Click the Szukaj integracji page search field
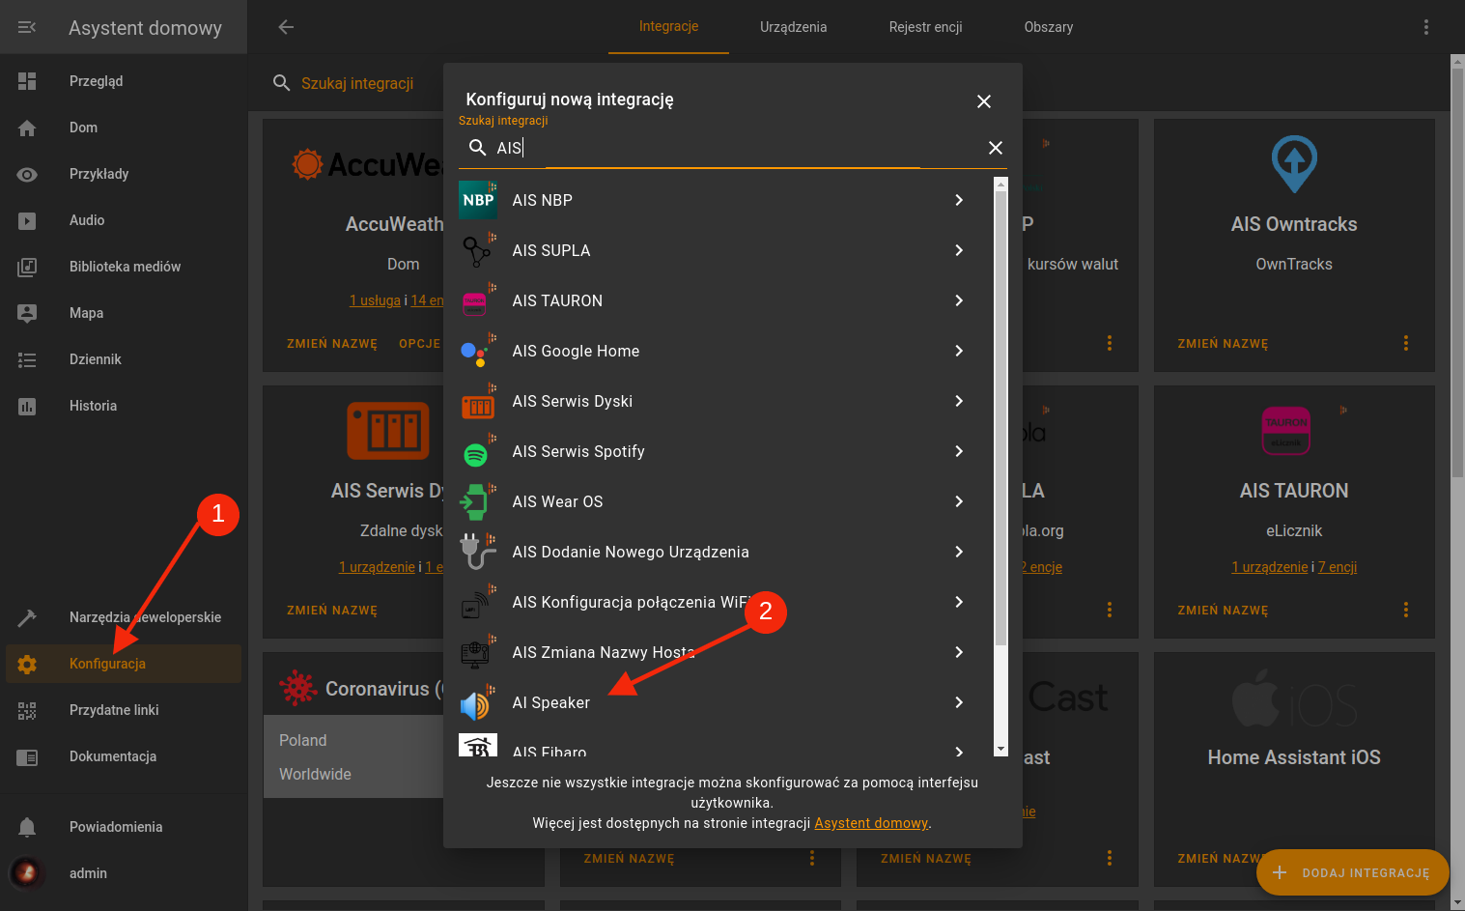 357,83
